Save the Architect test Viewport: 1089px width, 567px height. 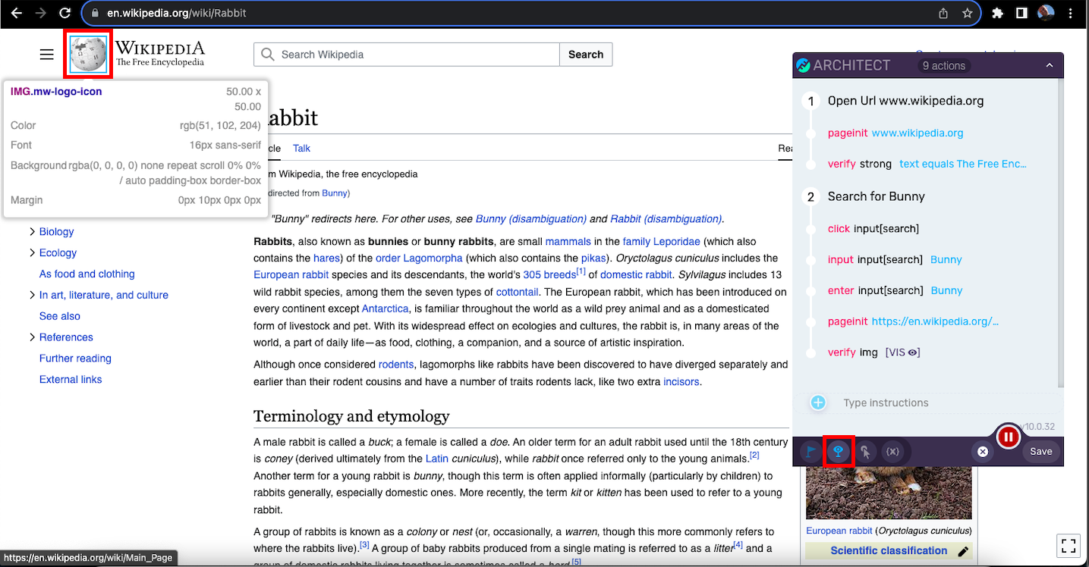click(x=1040, y=452)
